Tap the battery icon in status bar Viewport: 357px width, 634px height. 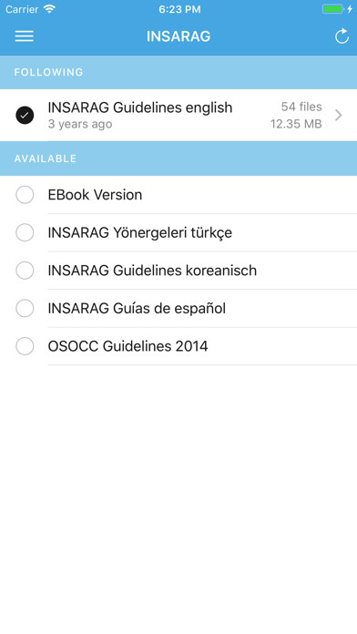click(x=333, y=9)
